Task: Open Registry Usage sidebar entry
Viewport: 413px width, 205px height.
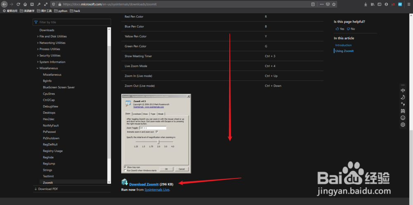Action: pos(53,151)
